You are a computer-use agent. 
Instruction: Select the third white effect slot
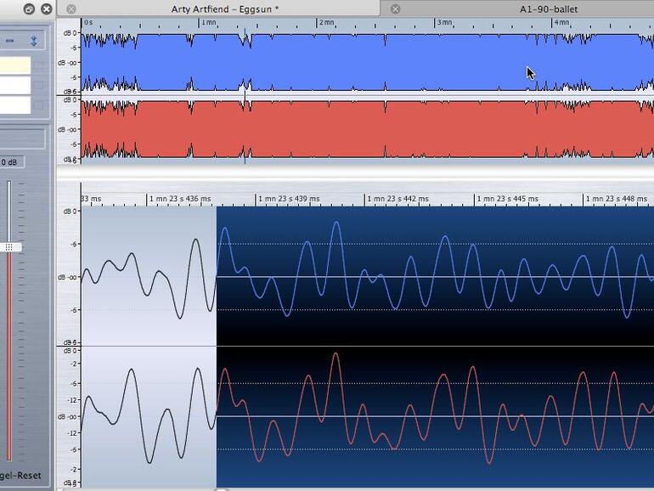[x=15, y=104]
